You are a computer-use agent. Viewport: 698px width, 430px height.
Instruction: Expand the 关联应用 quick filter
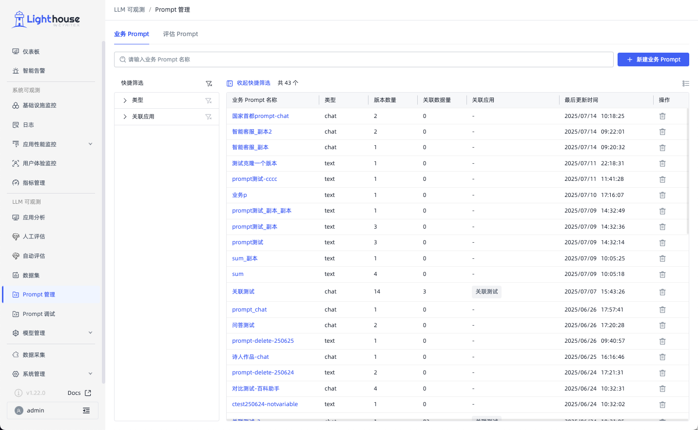click(x=125, y=117)
